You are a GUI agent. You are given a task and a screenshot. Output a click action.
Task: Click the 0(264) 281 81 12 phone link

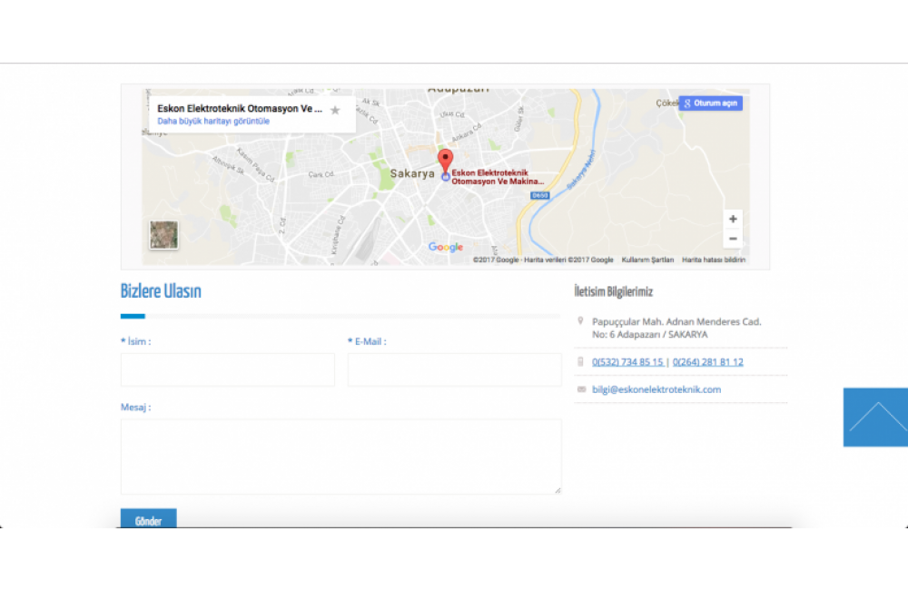(x=707, y=361)
